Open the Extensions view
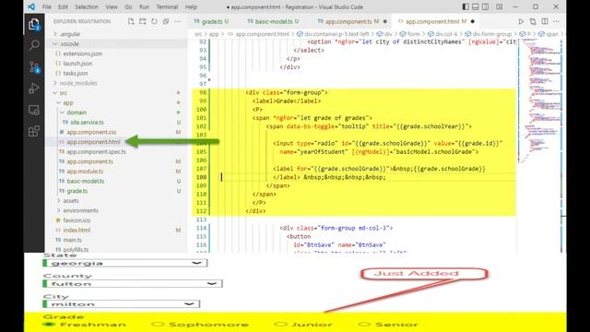The width and height of the screenshot is (590, 332). [x=34, y=131]
